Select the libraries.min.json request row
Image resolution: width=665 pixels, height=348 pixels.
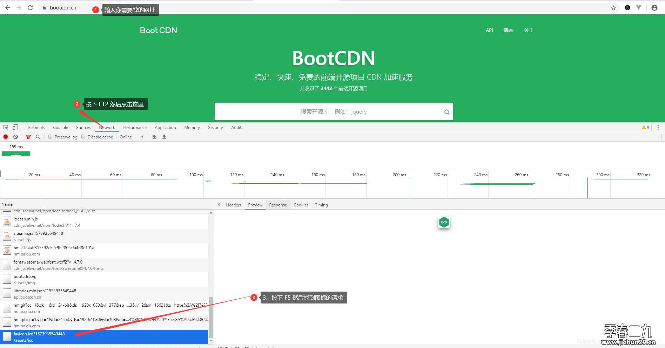(104, 294)
